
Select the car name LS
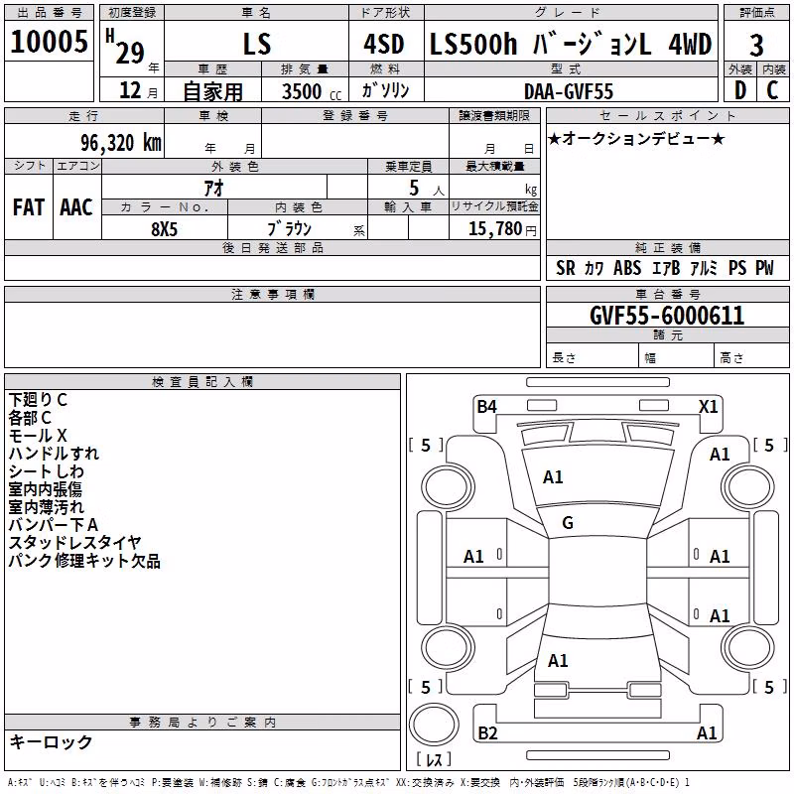tap(257, 44)
